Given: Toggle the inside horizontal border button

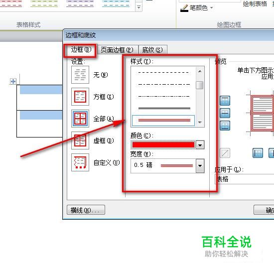Looking at the screenshot, I should coord(225,113).
